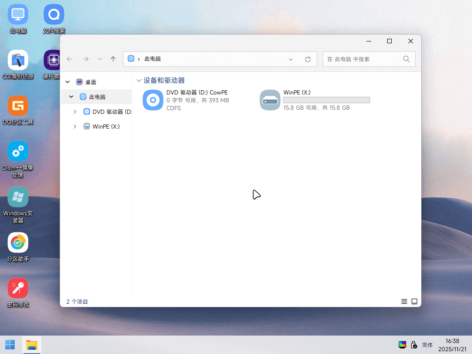The image size is (472, 354).
Task: Click the refresh button in address bar
Action: [x=307, y=59]
